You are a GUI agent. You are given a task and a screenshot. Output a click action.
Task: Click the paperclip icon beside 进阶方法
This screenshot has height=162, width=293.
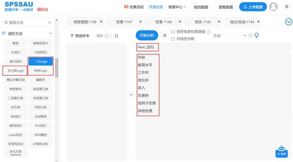(x=4, y=33)
